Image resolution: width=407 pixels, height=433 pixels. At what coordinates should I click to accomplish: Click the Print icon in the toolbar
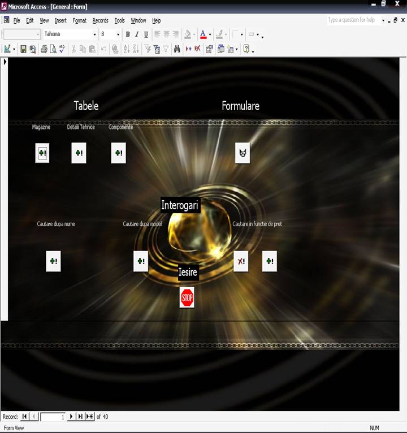click(x=44, y=49)
